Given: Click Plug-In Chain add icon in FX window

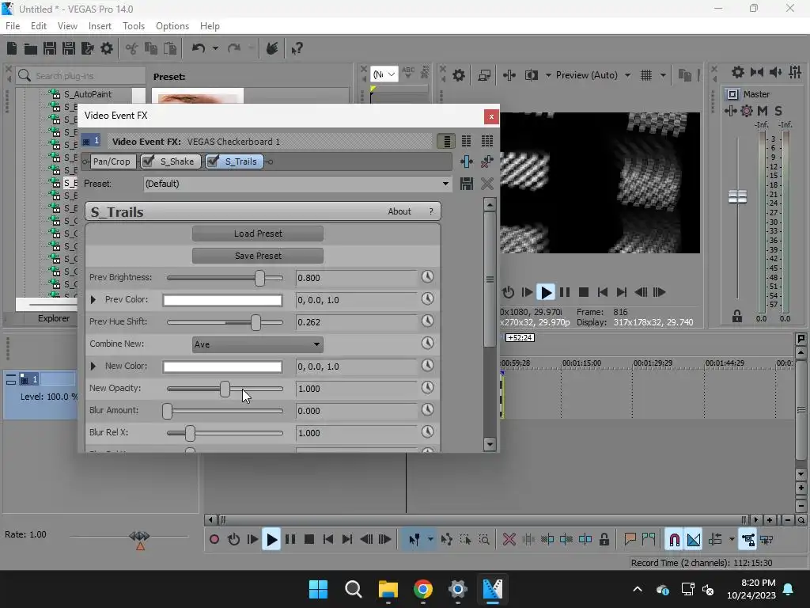Looking at the screenshot, I should click(467, 161).
